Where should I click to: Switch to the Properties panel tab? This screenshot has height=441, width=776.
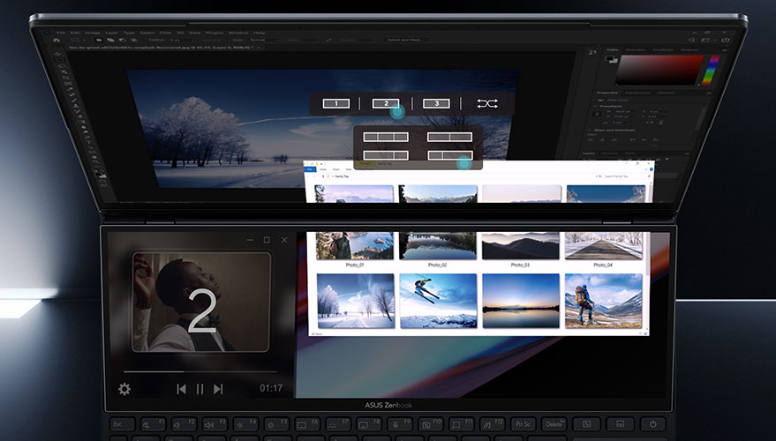[x=607, y=92]
